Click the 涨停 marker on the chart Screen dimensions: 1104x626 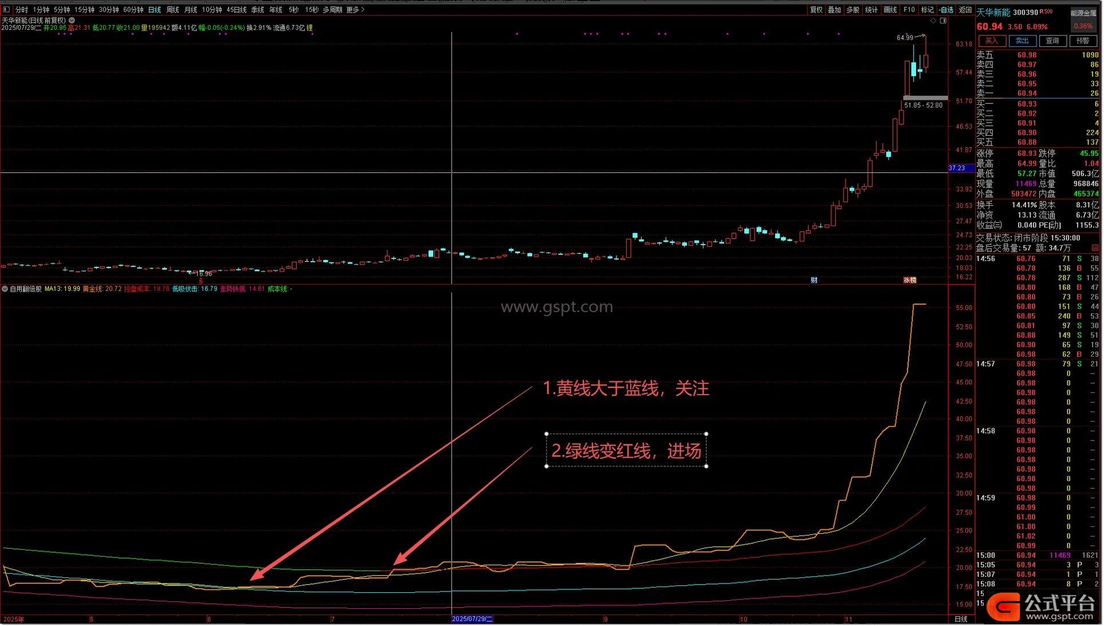tap(910, 280)
